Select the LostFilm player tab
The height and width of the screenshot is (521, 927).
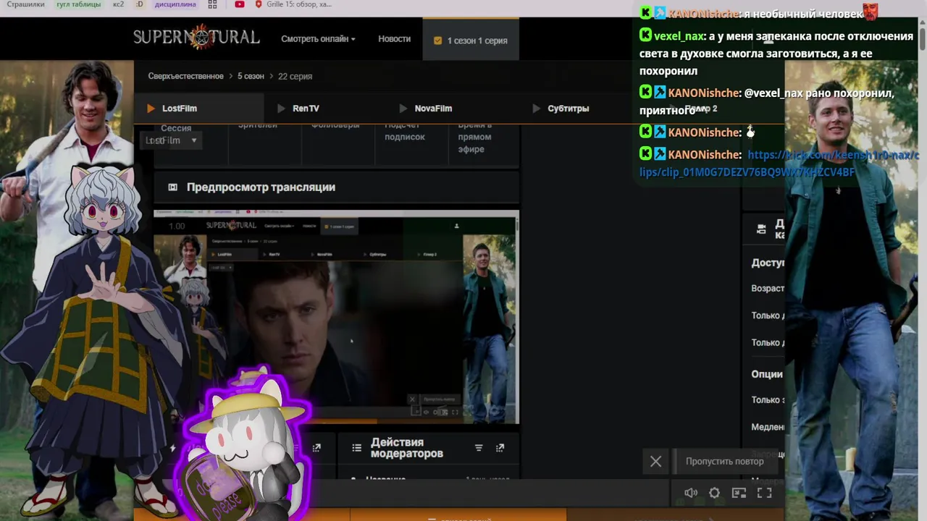(x=199, y=109)
